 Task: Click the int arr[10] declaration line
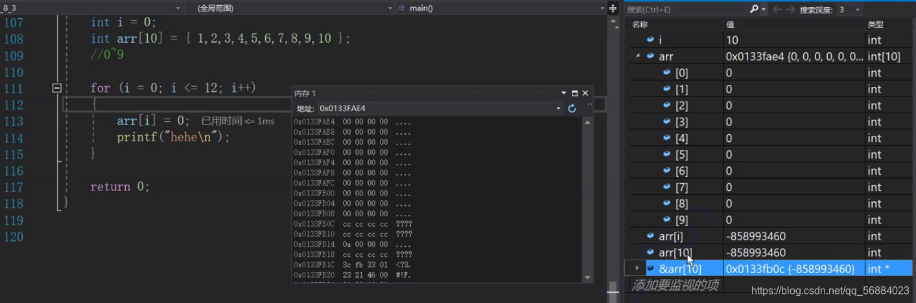pyautogui.click(x=220, y=39)
